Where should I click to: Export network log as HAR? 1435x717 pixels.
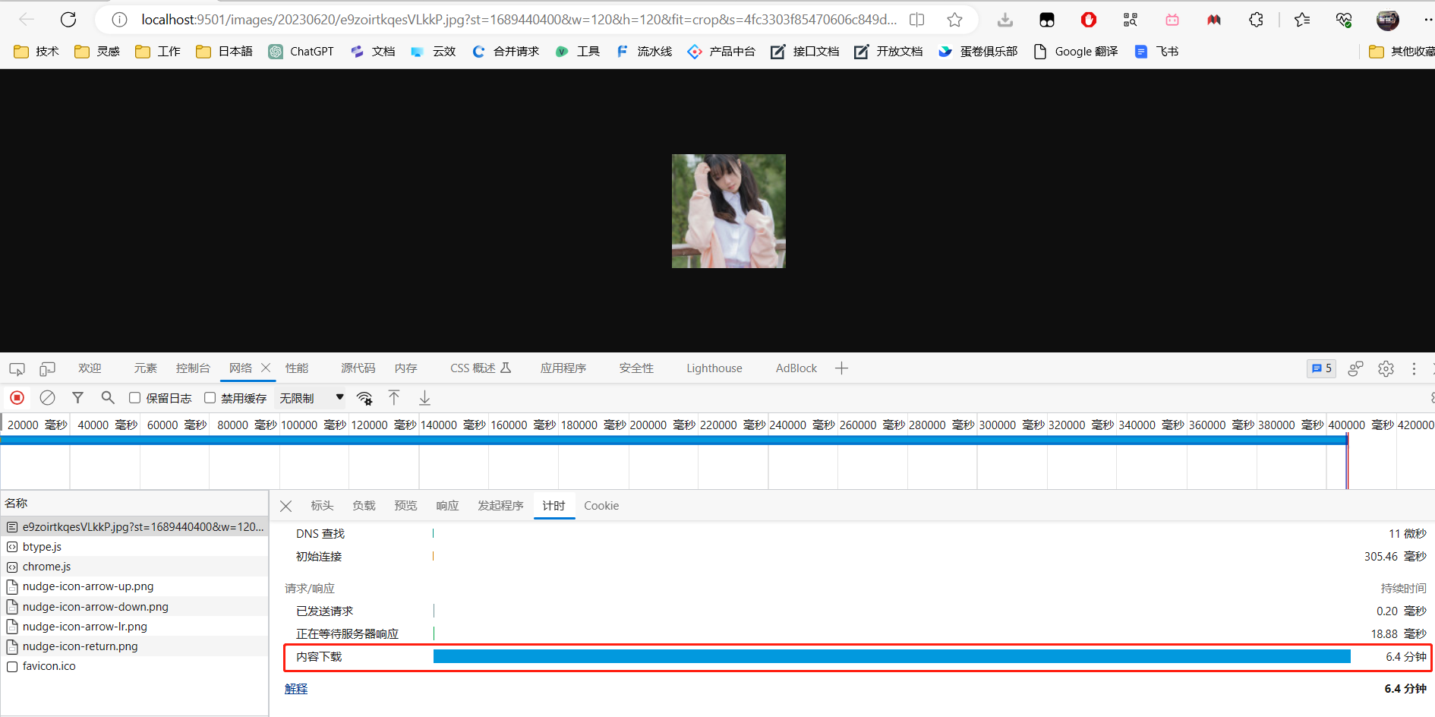(x=424, y=397)
